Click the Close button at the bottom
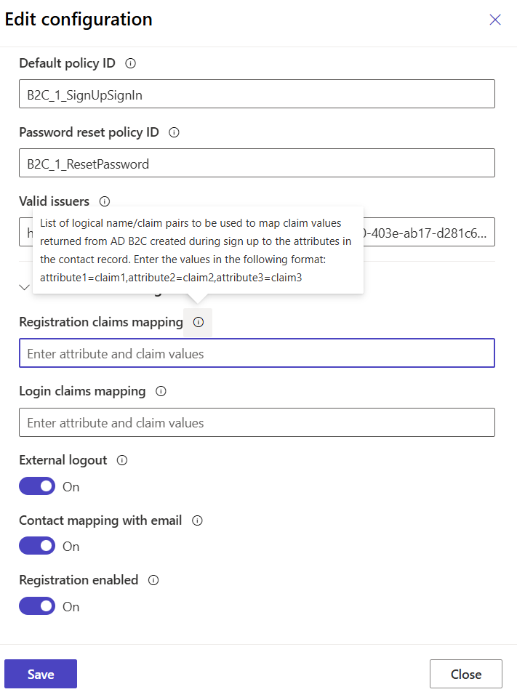Screen dimensions: 517x692 tap(465, 674)
